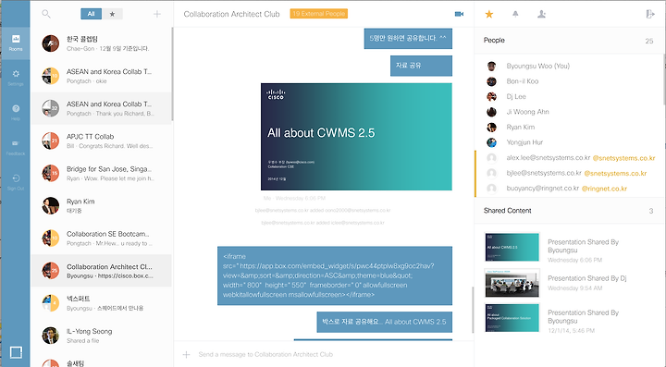Image resolution: width=666 pixels, height=367 pixels.
Task: Switch to the All rooms filter
Action: (x=91, y=14)
